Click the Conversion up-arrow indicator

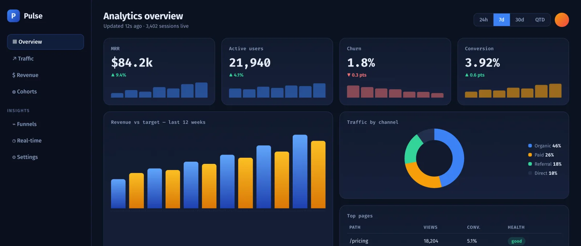click(x=467, y=75)
